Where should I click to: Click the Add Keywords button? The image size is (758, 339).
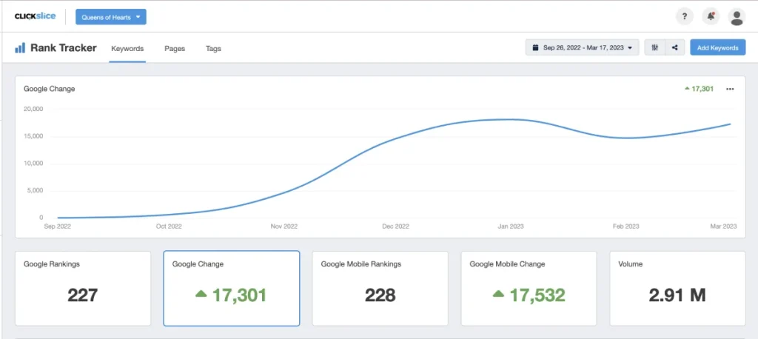[717, 48]
